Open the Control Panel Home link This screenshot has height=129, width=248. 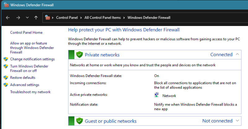tap(26, 32)
